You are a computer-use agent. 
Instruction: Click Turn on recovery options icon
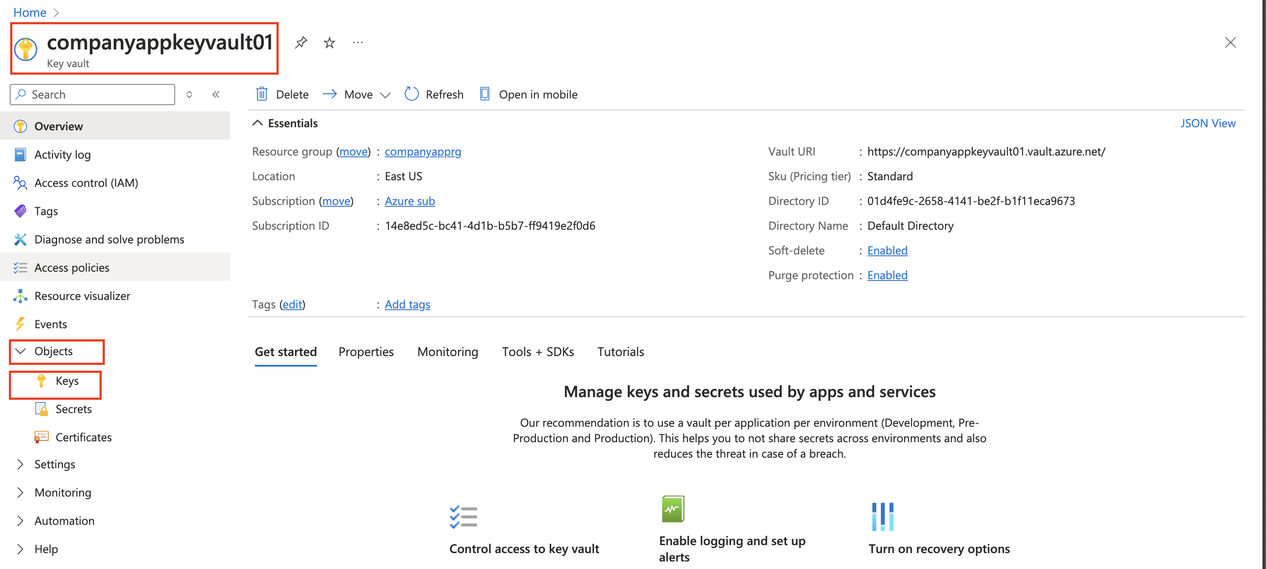click(x=882, y=516)
